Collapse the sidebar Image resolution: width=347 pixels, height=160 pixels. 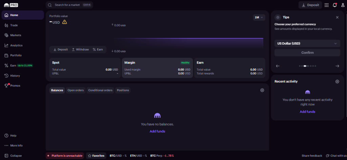tap(23, 156)
